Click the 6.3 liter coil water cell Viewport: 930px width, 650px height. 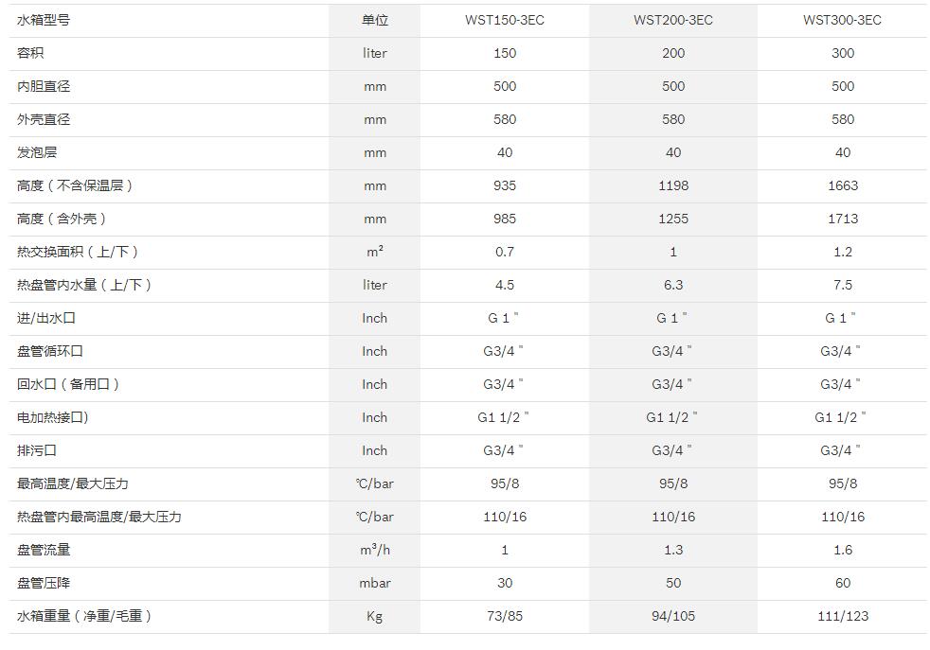[673, 285]
